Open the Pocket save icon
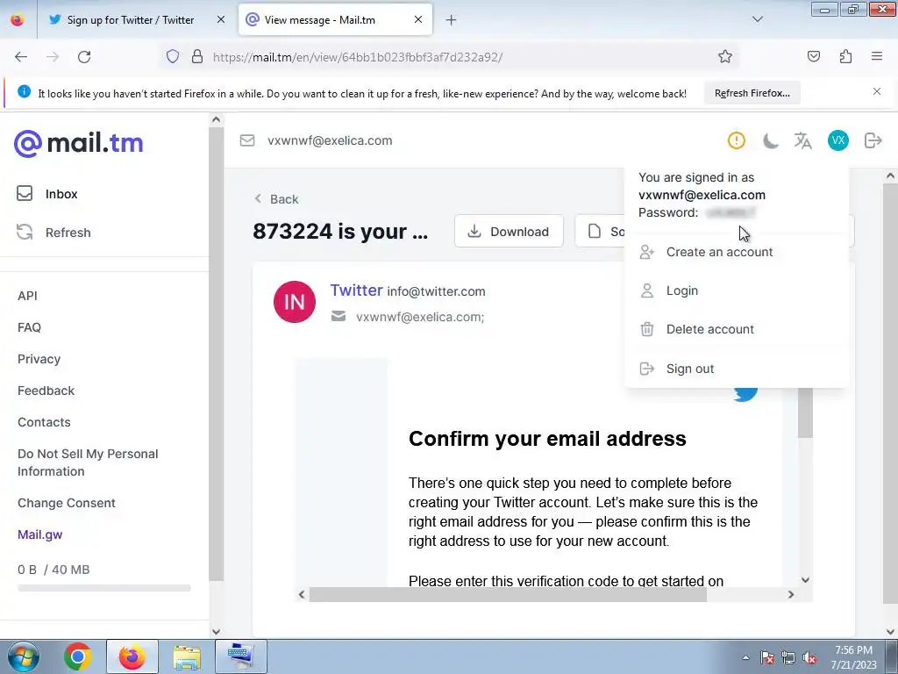The height and width of the screenshot is (674, 898). coord(813,56)
